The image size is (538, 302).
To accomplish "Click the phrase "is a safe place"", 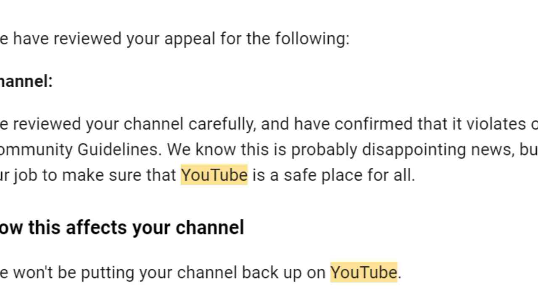I will (x=307, y=175).
